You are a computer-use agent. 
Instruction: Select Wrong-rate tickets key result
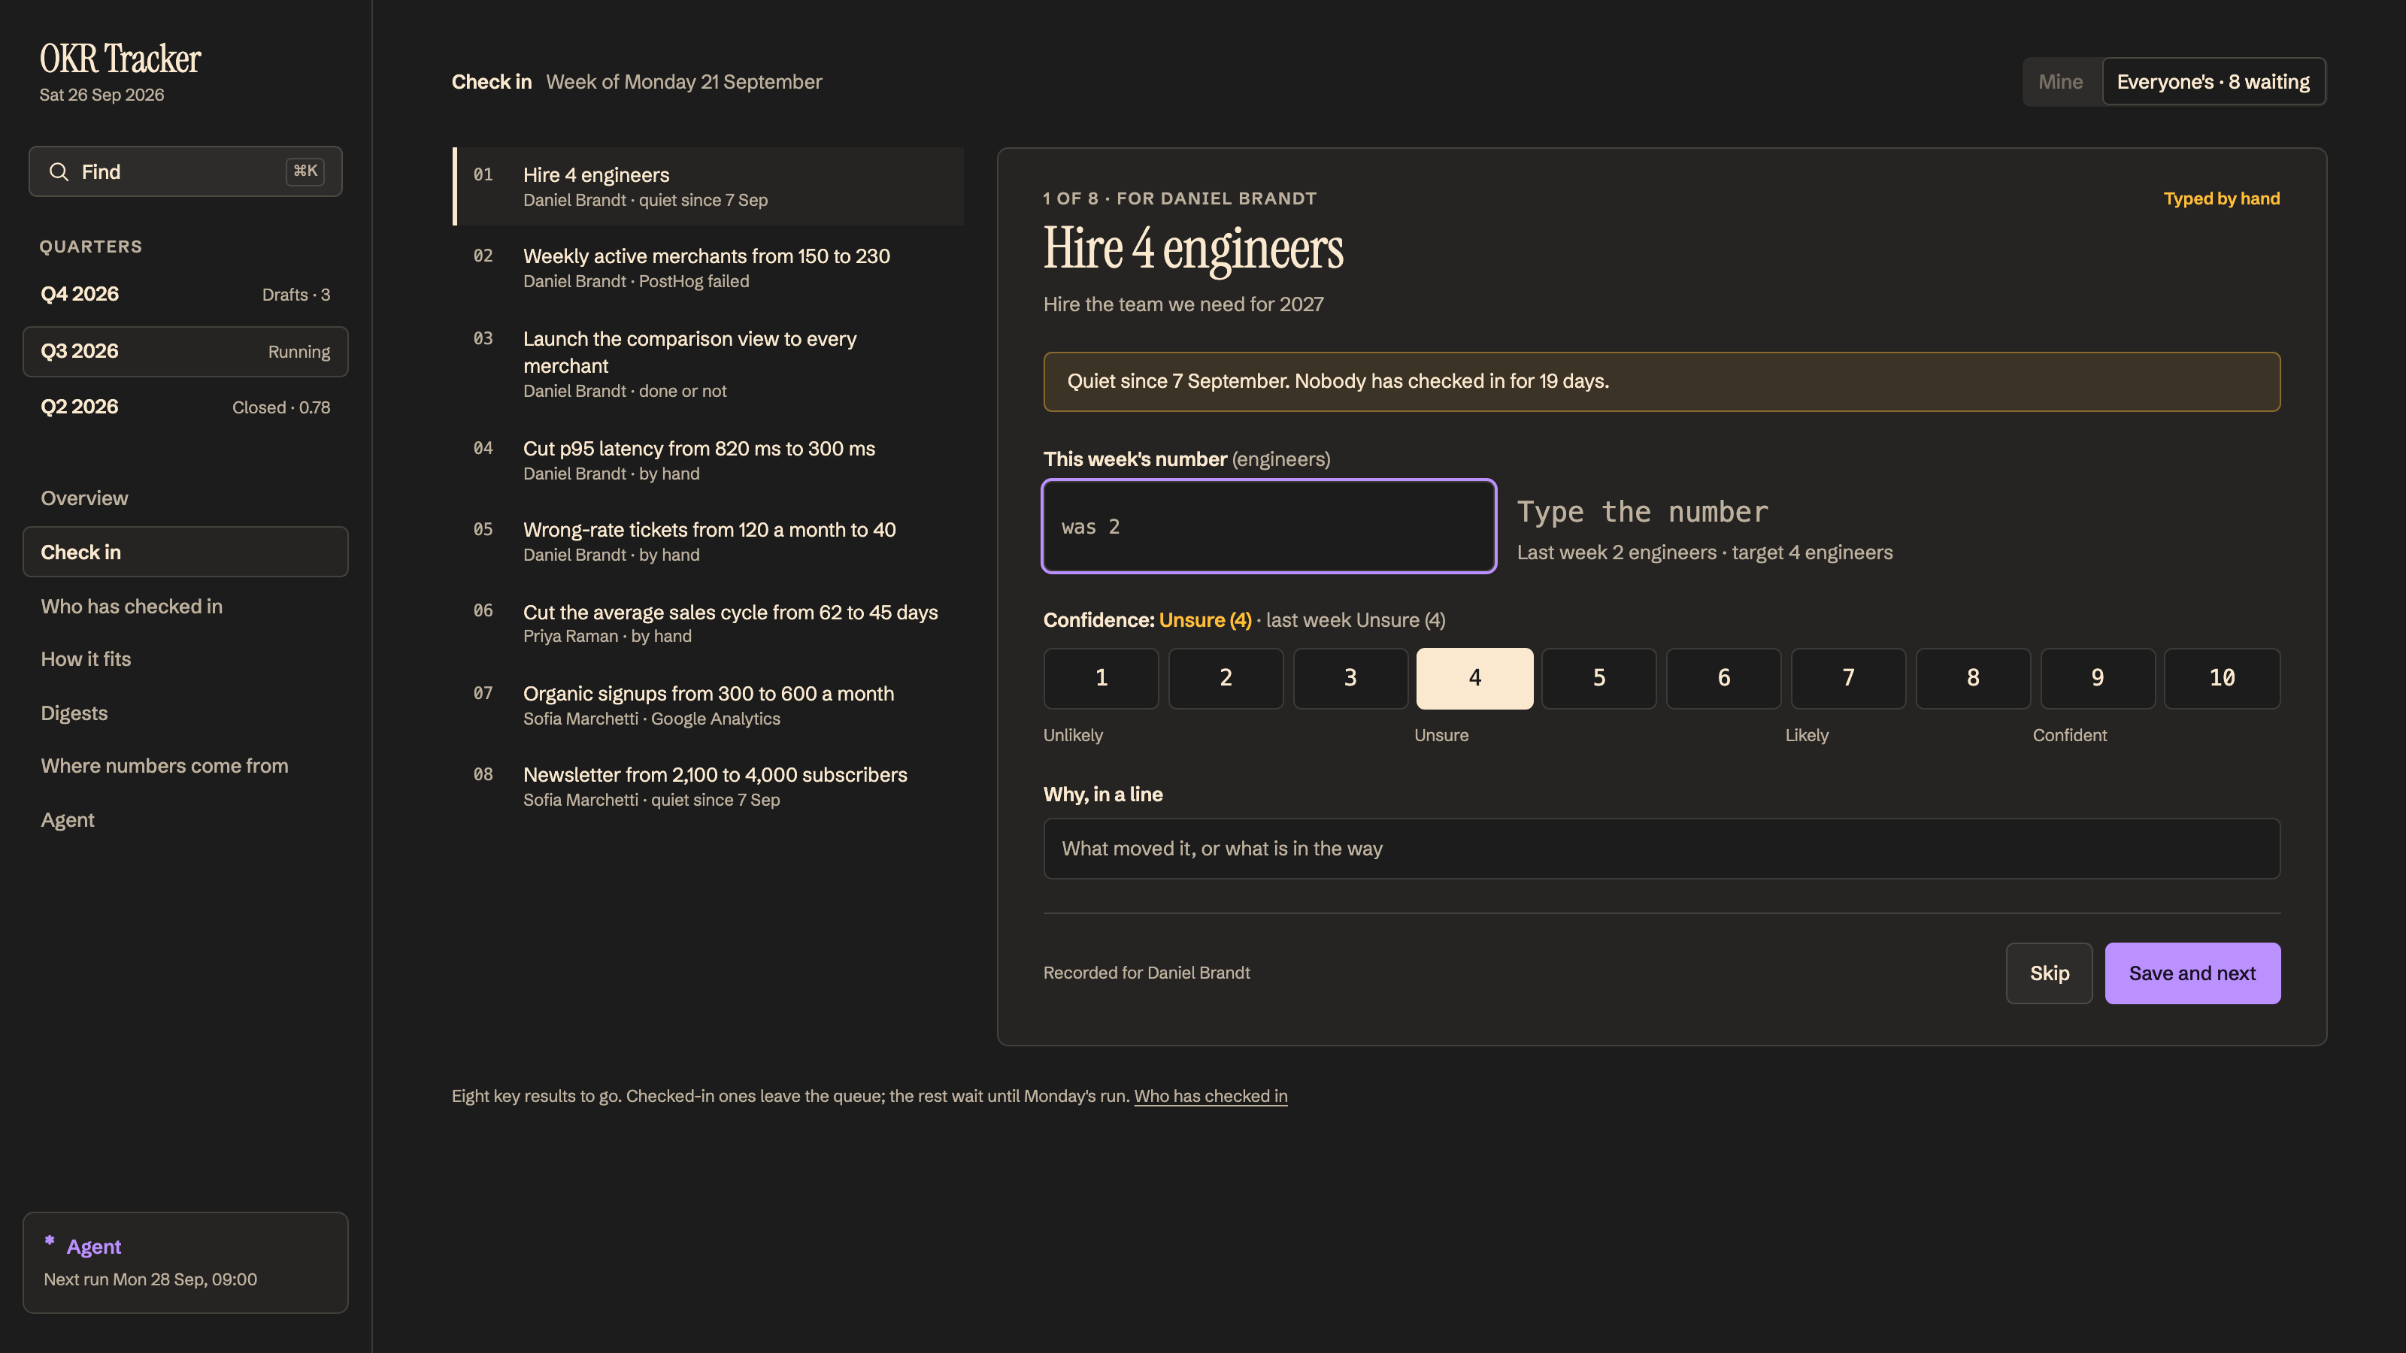(x=708, y=541)
